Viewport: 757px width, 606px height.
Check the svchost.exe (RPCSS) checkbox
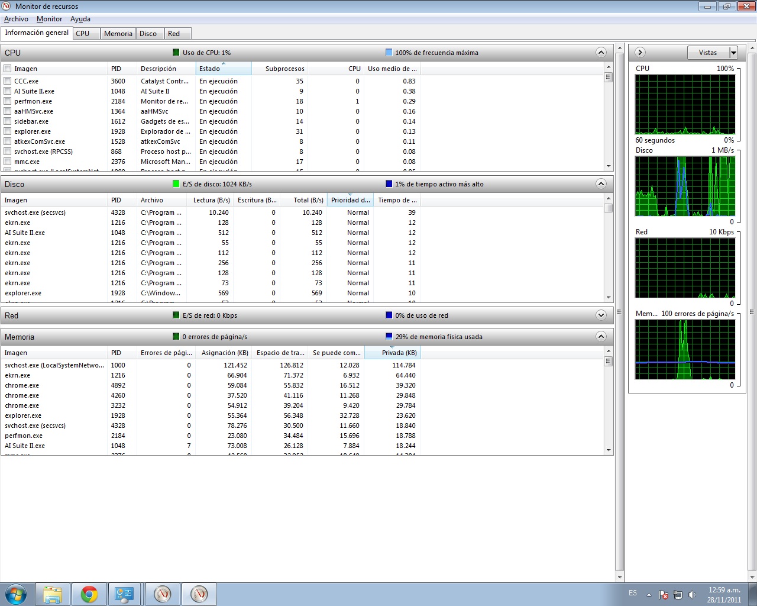pos(8,151)
